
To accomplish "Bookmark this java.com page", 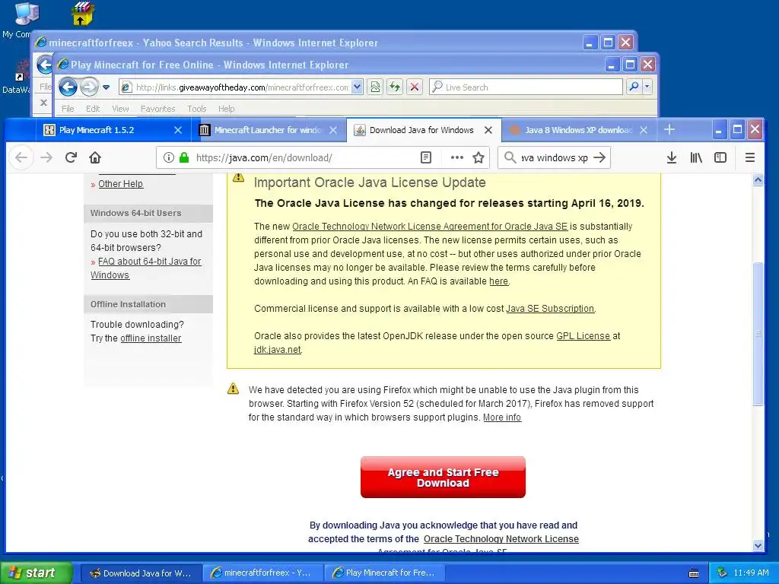I will tap(479, 157).
